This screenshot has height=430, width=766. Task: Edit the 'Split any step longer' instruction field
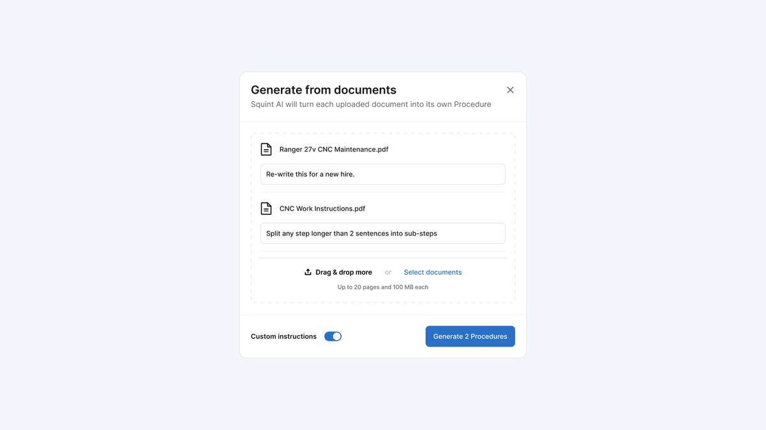[383, 233]
